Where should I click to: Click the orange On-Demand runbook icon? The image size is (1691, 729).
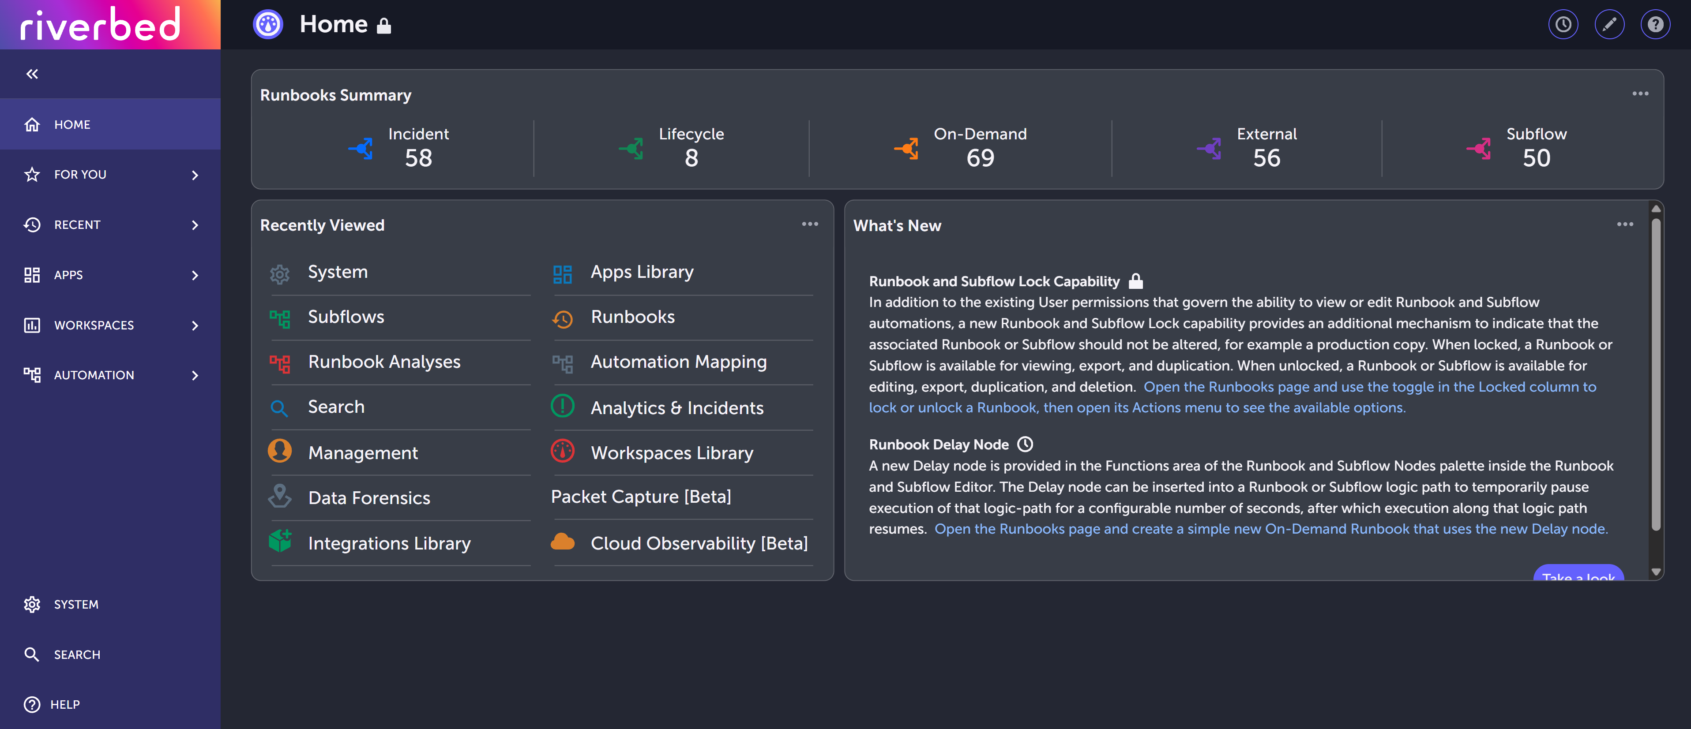point(906,149)
